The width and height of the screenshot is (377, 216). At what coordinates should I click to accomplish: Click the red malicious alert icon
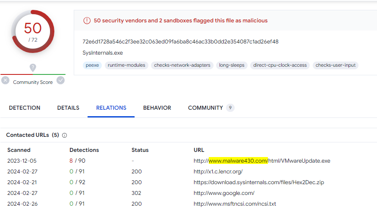(x=87, y=21)
